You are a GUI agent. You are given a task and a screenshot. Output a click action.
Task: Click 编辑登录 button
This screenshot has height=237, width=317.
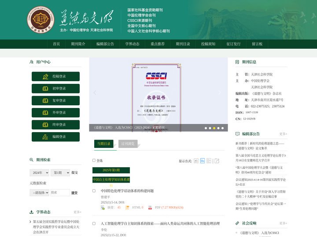pyautogui.click(x=55, y=137)
